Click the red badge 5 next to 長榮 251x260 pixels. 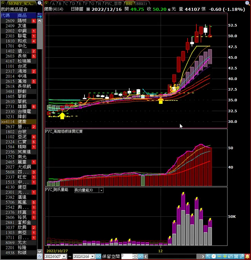(x=34, y=56)
